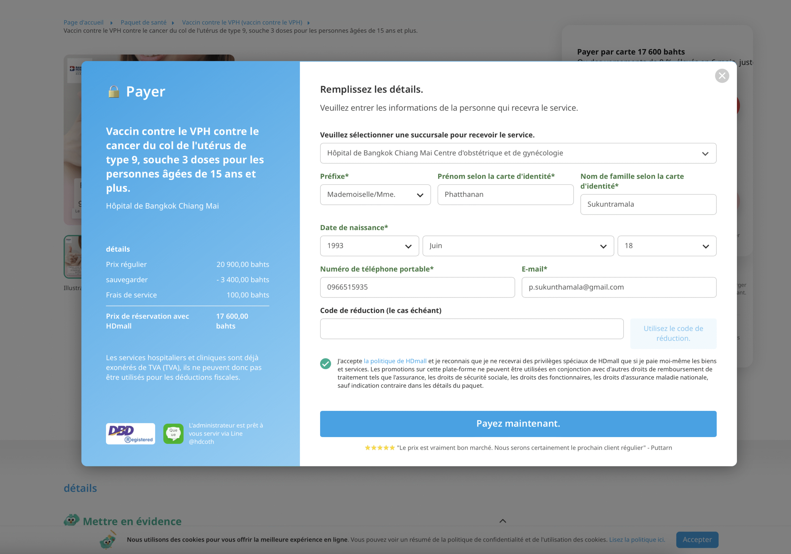Image resolution: width=791 pixels, height=554 pixels.
Task: Click the padlock icon beside Payer
Action: pos(114,92)
